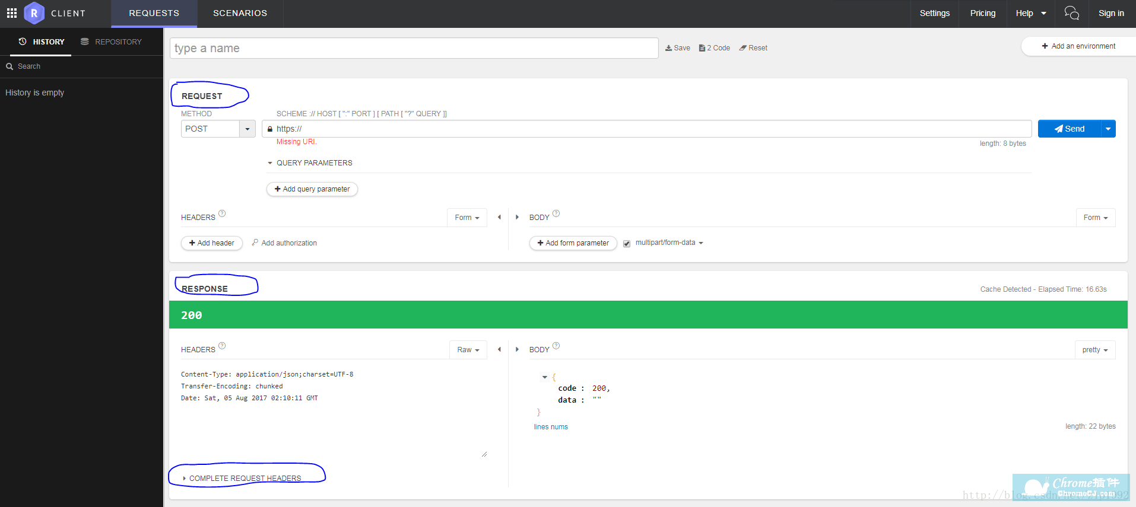The width and height of the screenshot is (1136, 507).
Task: Switch to the REQUESTS tab
Action: pyautogui.click(x=154, y=13)
